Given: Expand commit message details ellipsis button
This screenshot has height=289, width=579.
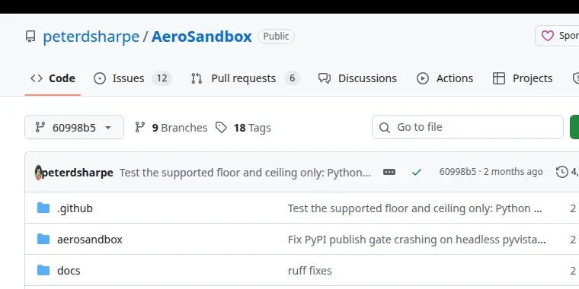Looking at the screenshot, I should click(x=389, y=172).
